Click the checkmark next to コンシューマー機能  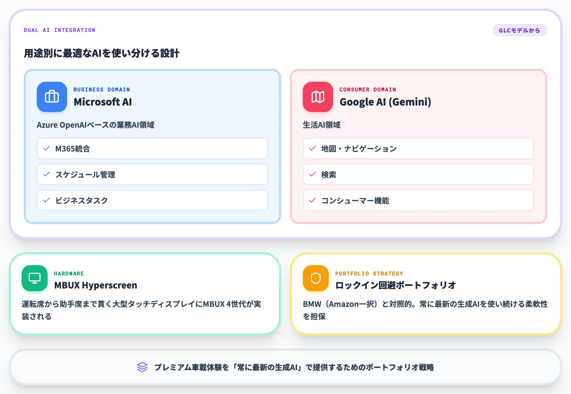point(313,200)
